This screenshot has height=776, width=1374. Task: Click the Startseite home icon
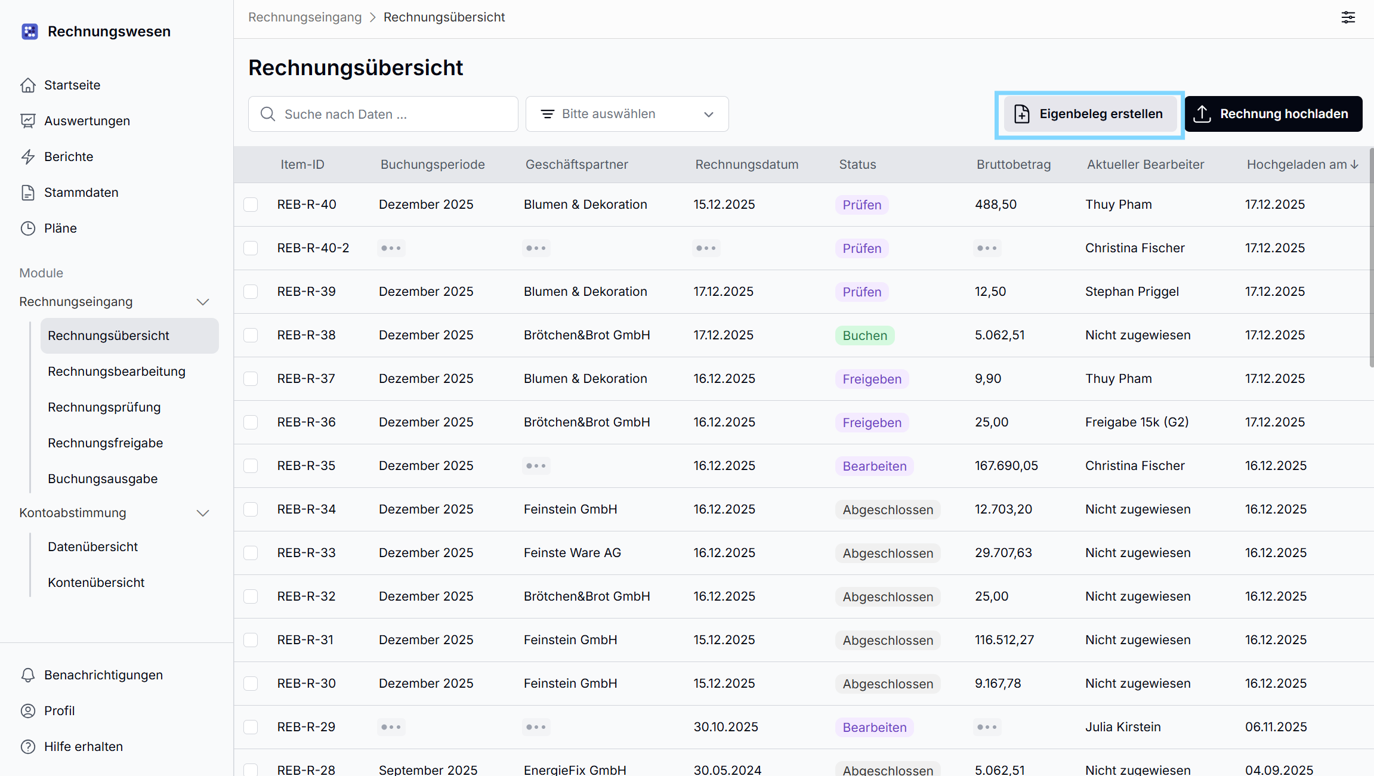[27, 85]
